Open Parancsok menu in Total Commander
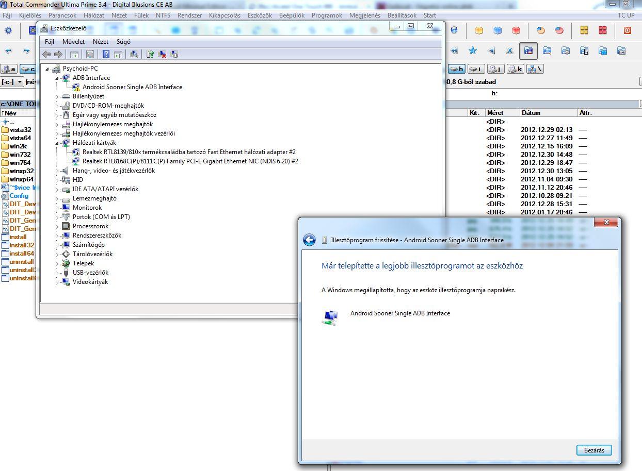The width and height of the screenshot is (642, 471). (x=62, y=15)
